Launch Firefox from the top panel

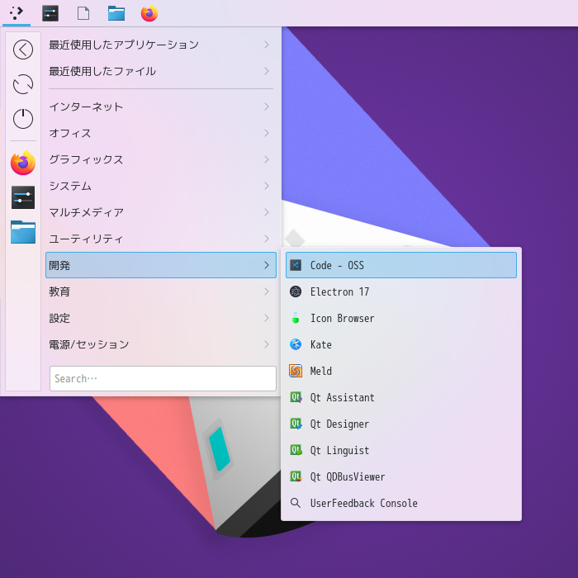pyautogui.click(x=149, y=13)
